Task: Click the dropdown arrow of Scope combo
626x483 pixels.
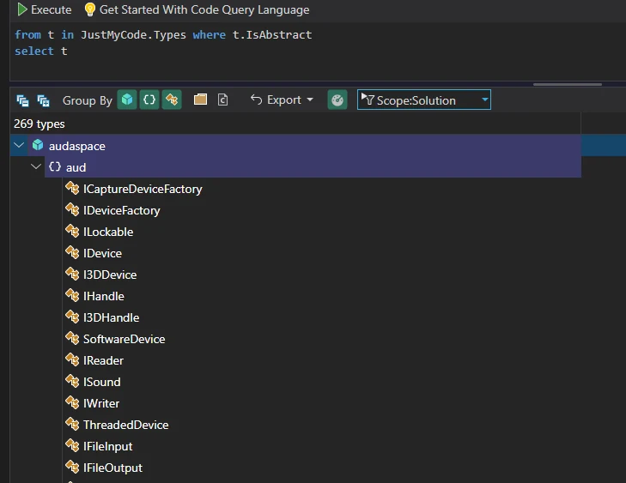Action: click(484, 100)
